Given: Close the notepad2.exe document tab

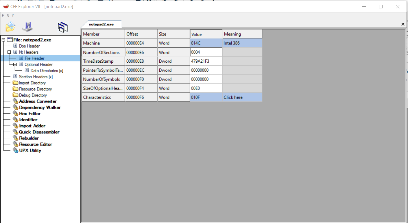Looking at the screenshot, I should [x=403, y=24].
